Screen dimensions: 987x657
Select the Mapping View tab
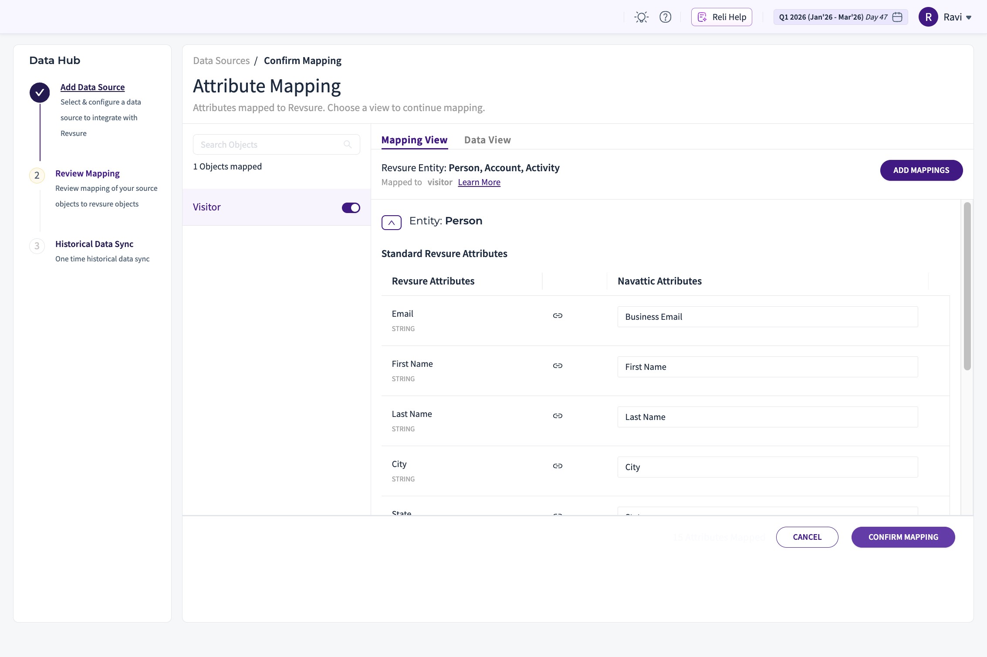[414, 140]
